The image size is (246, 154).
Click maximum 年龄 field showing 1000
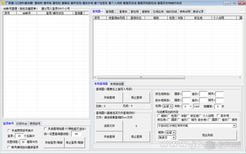pos(197,107)
